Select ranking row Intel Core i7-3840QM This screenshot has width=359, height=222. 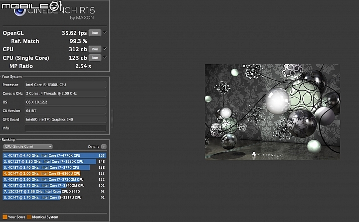[x=54, y=186]
